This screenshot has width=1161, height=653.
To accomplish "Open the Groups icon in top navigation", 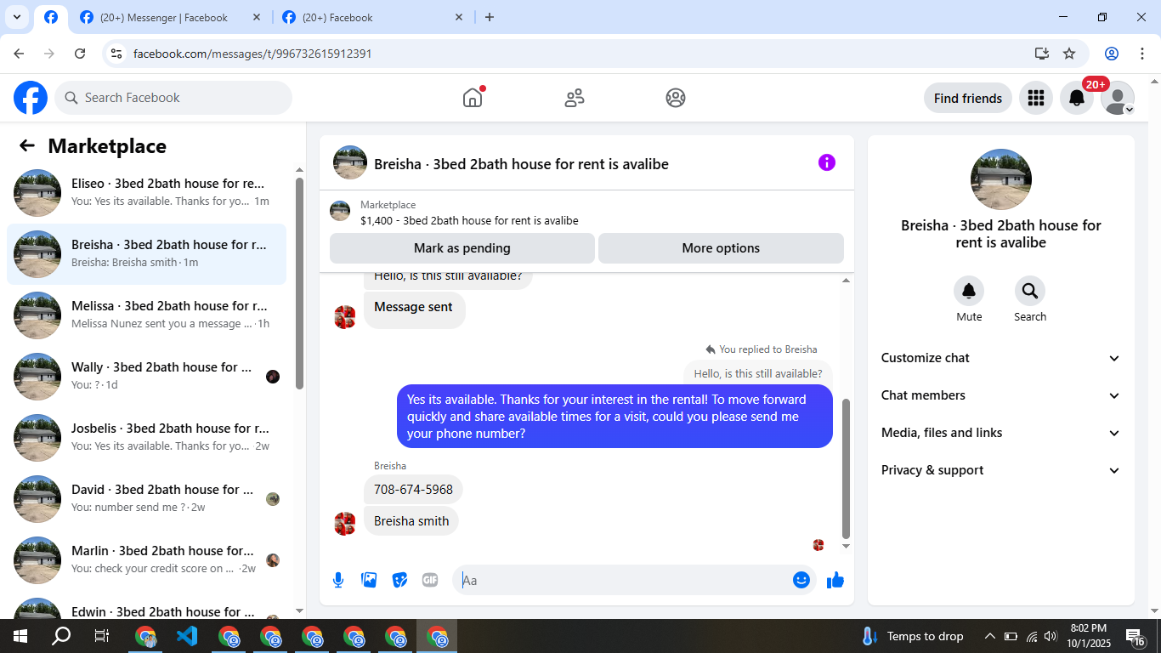I will click(x=676, y=98).
